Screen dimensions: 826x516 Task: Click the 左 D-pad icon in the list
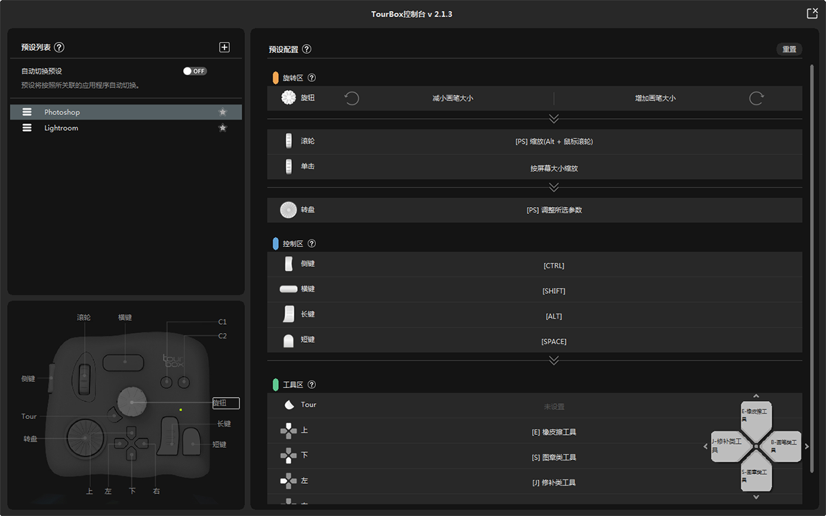tap(288, 482)
